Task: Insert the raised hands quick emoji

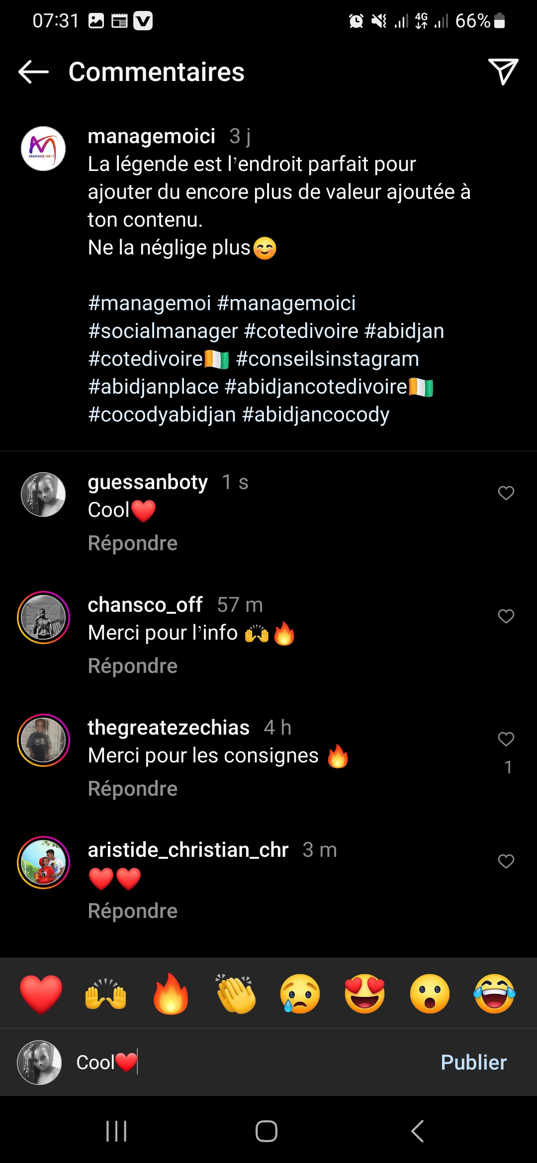Action: click(x=105, y=994)
